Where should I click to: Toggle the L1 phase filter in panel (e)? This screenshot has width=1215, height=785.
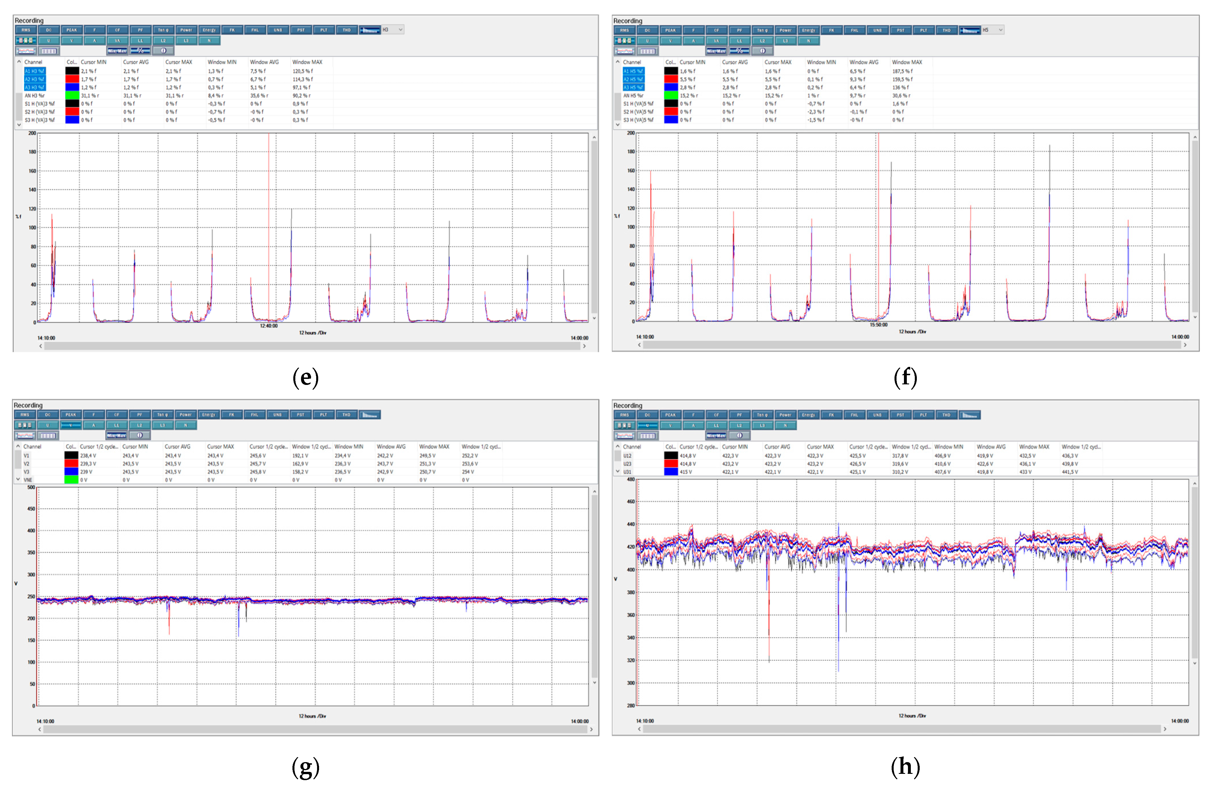(x=140, y=41)
